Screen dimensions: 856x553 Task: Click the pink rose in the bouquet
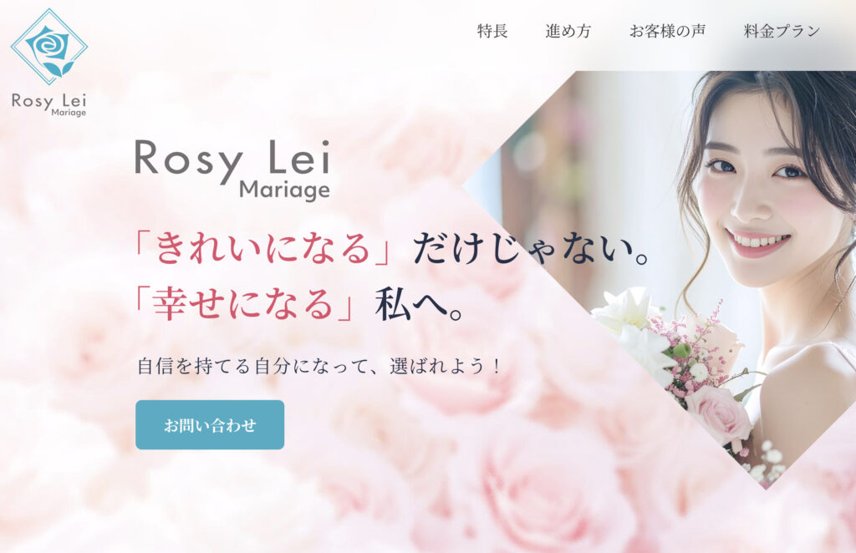click(x=719, y=415)
